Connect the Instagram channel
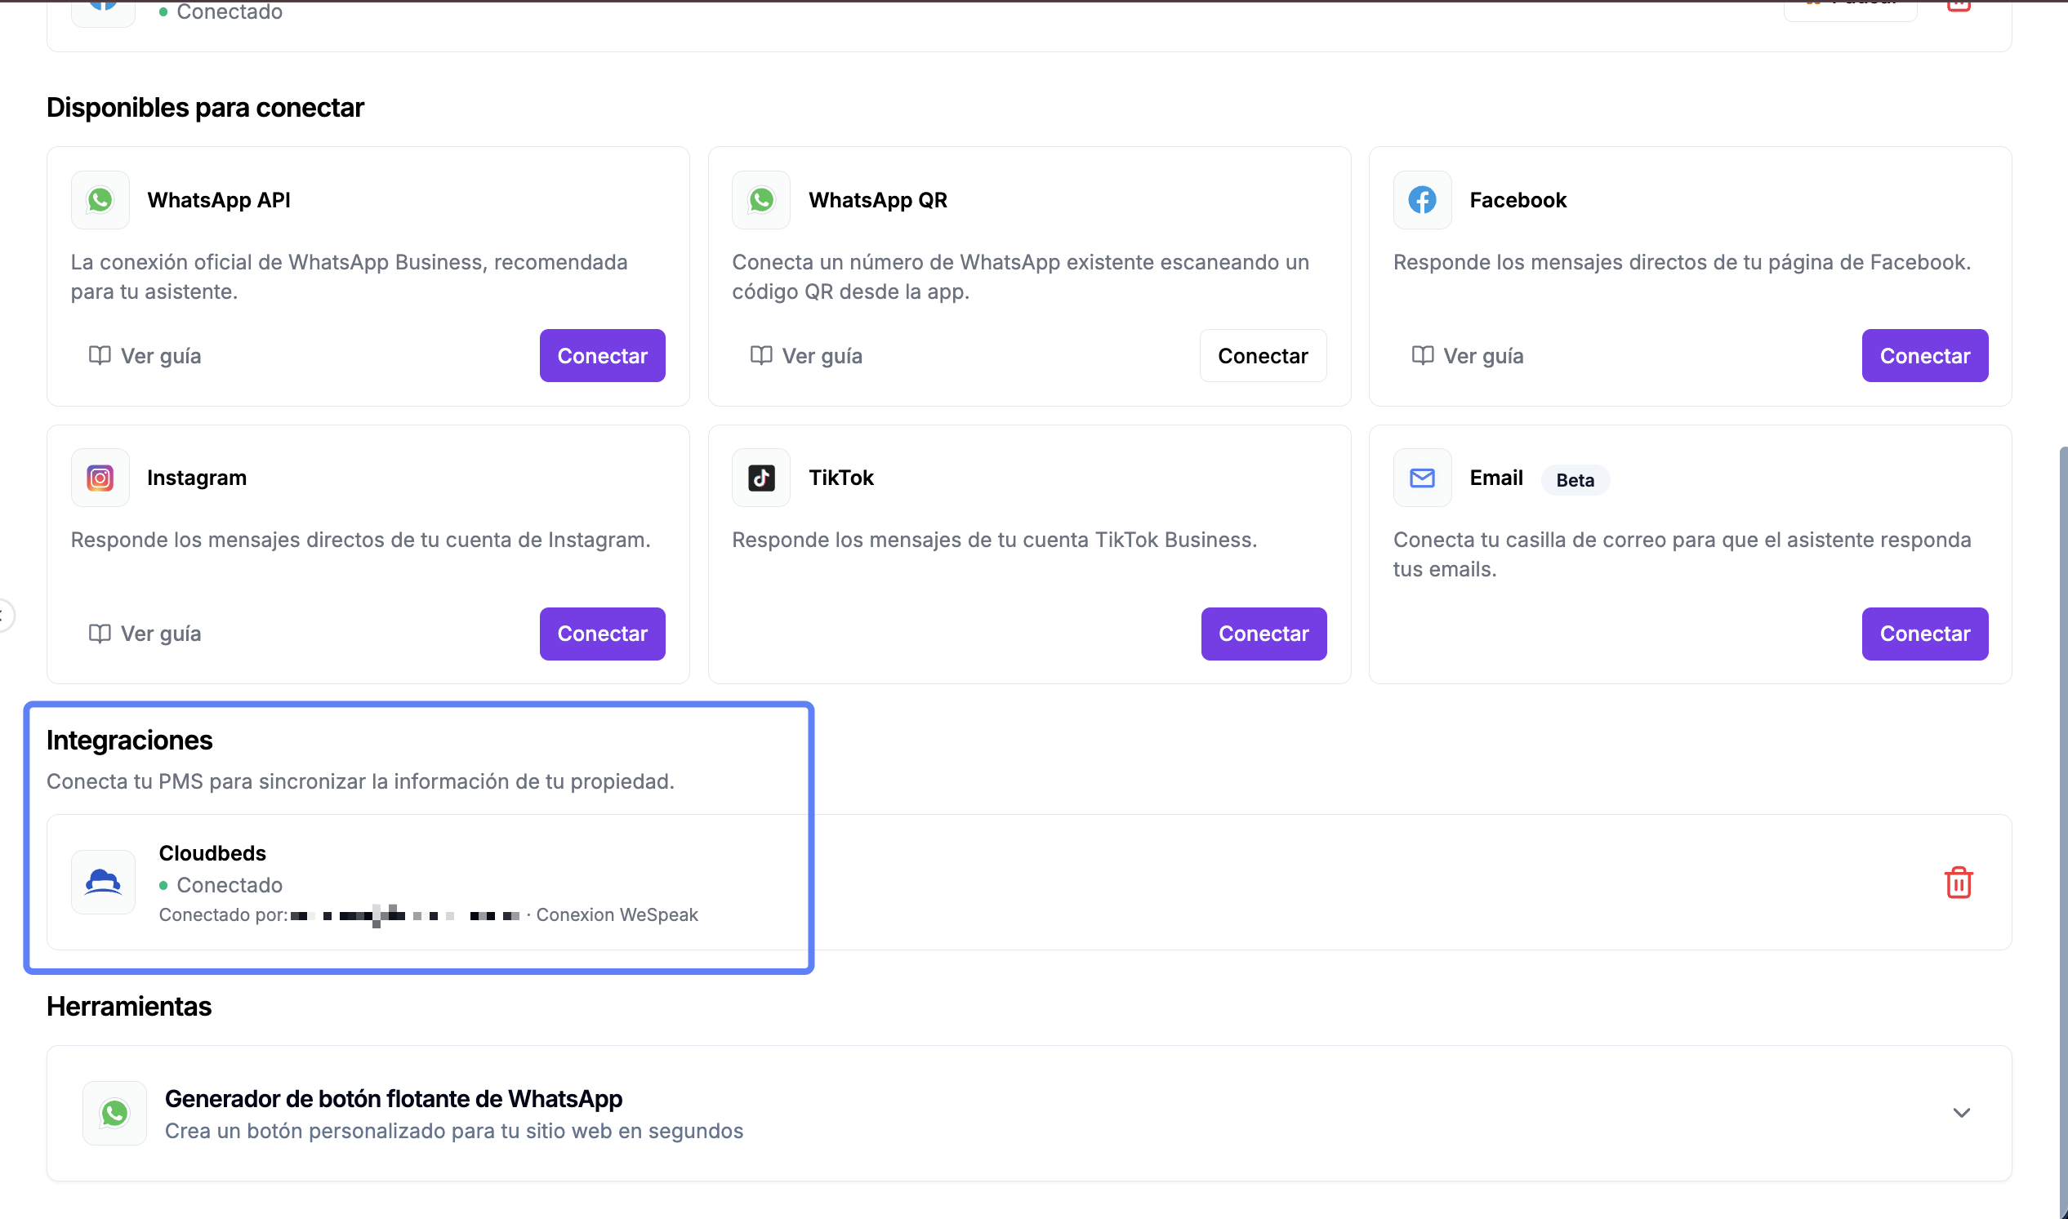The height and width of the screenshot is (1219, 2068). tap(602, 634)
